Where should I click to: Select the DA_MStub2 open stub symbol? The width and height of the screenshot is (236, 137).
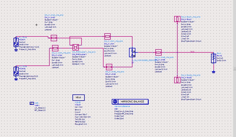click(x=177, y=80)
